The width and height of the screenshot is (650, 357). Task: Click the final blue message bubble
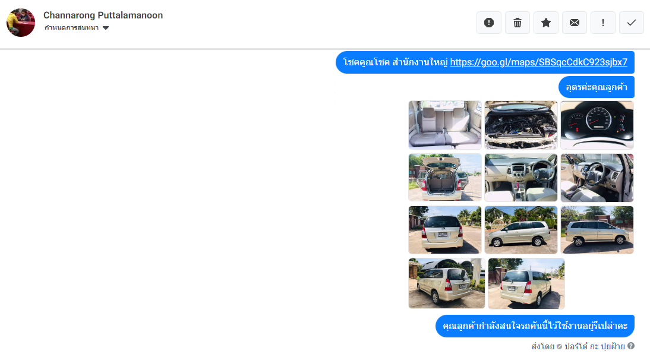pyautogui.click(x=535, y=326)
